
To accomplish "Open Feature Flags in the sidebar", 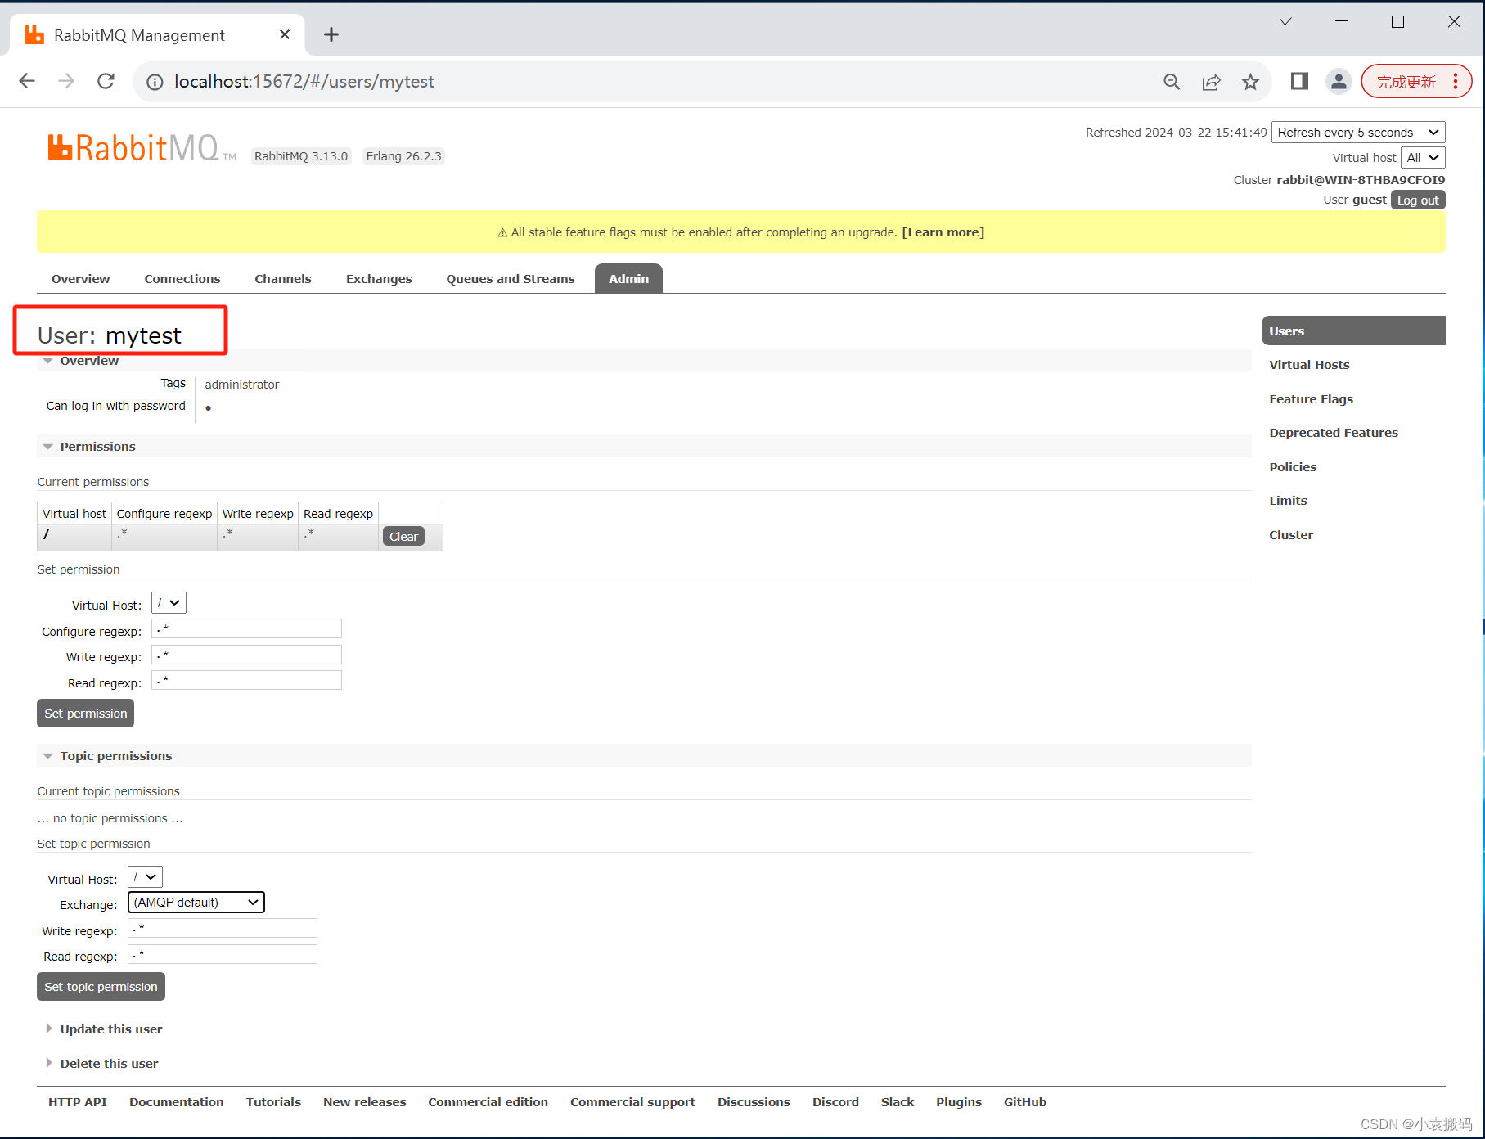I will (x=1311, y=399).
